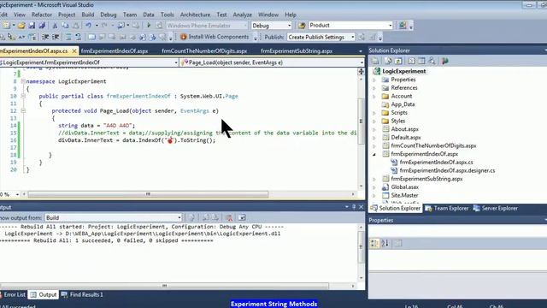Switch to frmCountTheNumberOfDigits.aspx tab

[x=204, y=51]
